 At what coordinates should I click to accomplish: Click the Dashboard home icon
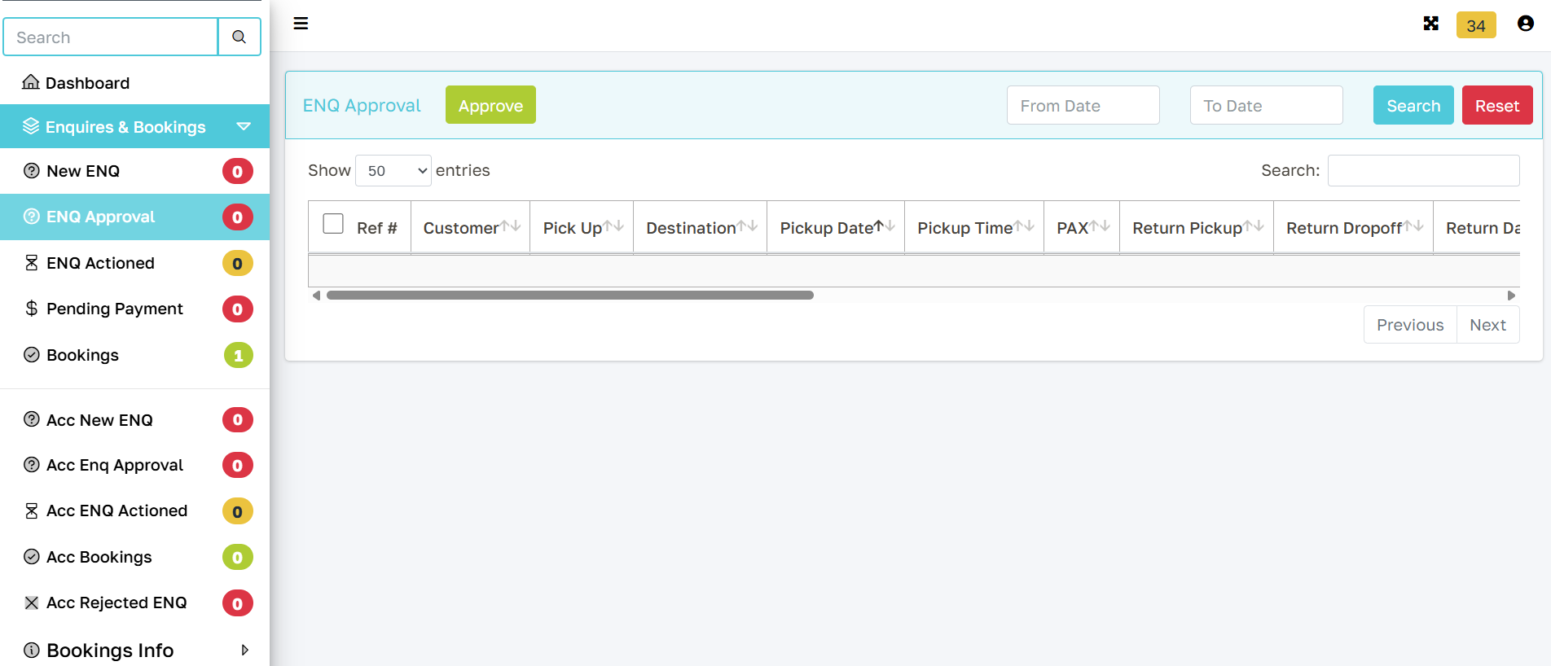pyautogui.click(x=31, y=82)
